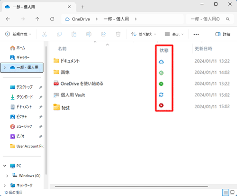This screenshot has width=237, height=196.
Task: Select the 一郎 - 個人用 window tab
Action: tap(39, 7)
